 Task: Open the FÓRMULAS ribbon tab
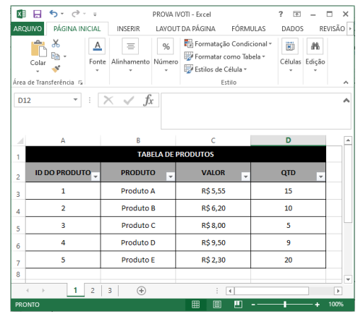248,29
